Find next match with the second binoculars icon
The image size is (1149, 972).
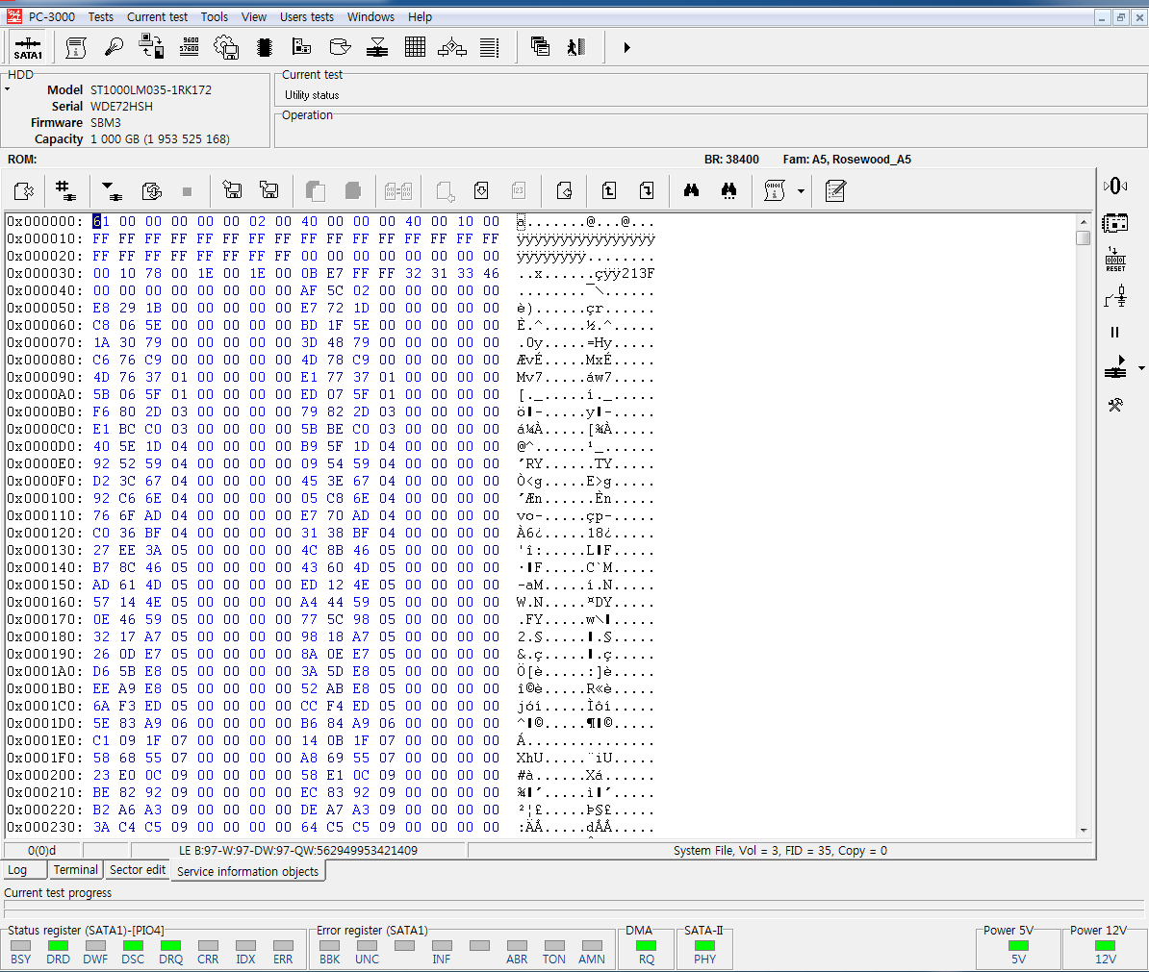pos(728,190)
